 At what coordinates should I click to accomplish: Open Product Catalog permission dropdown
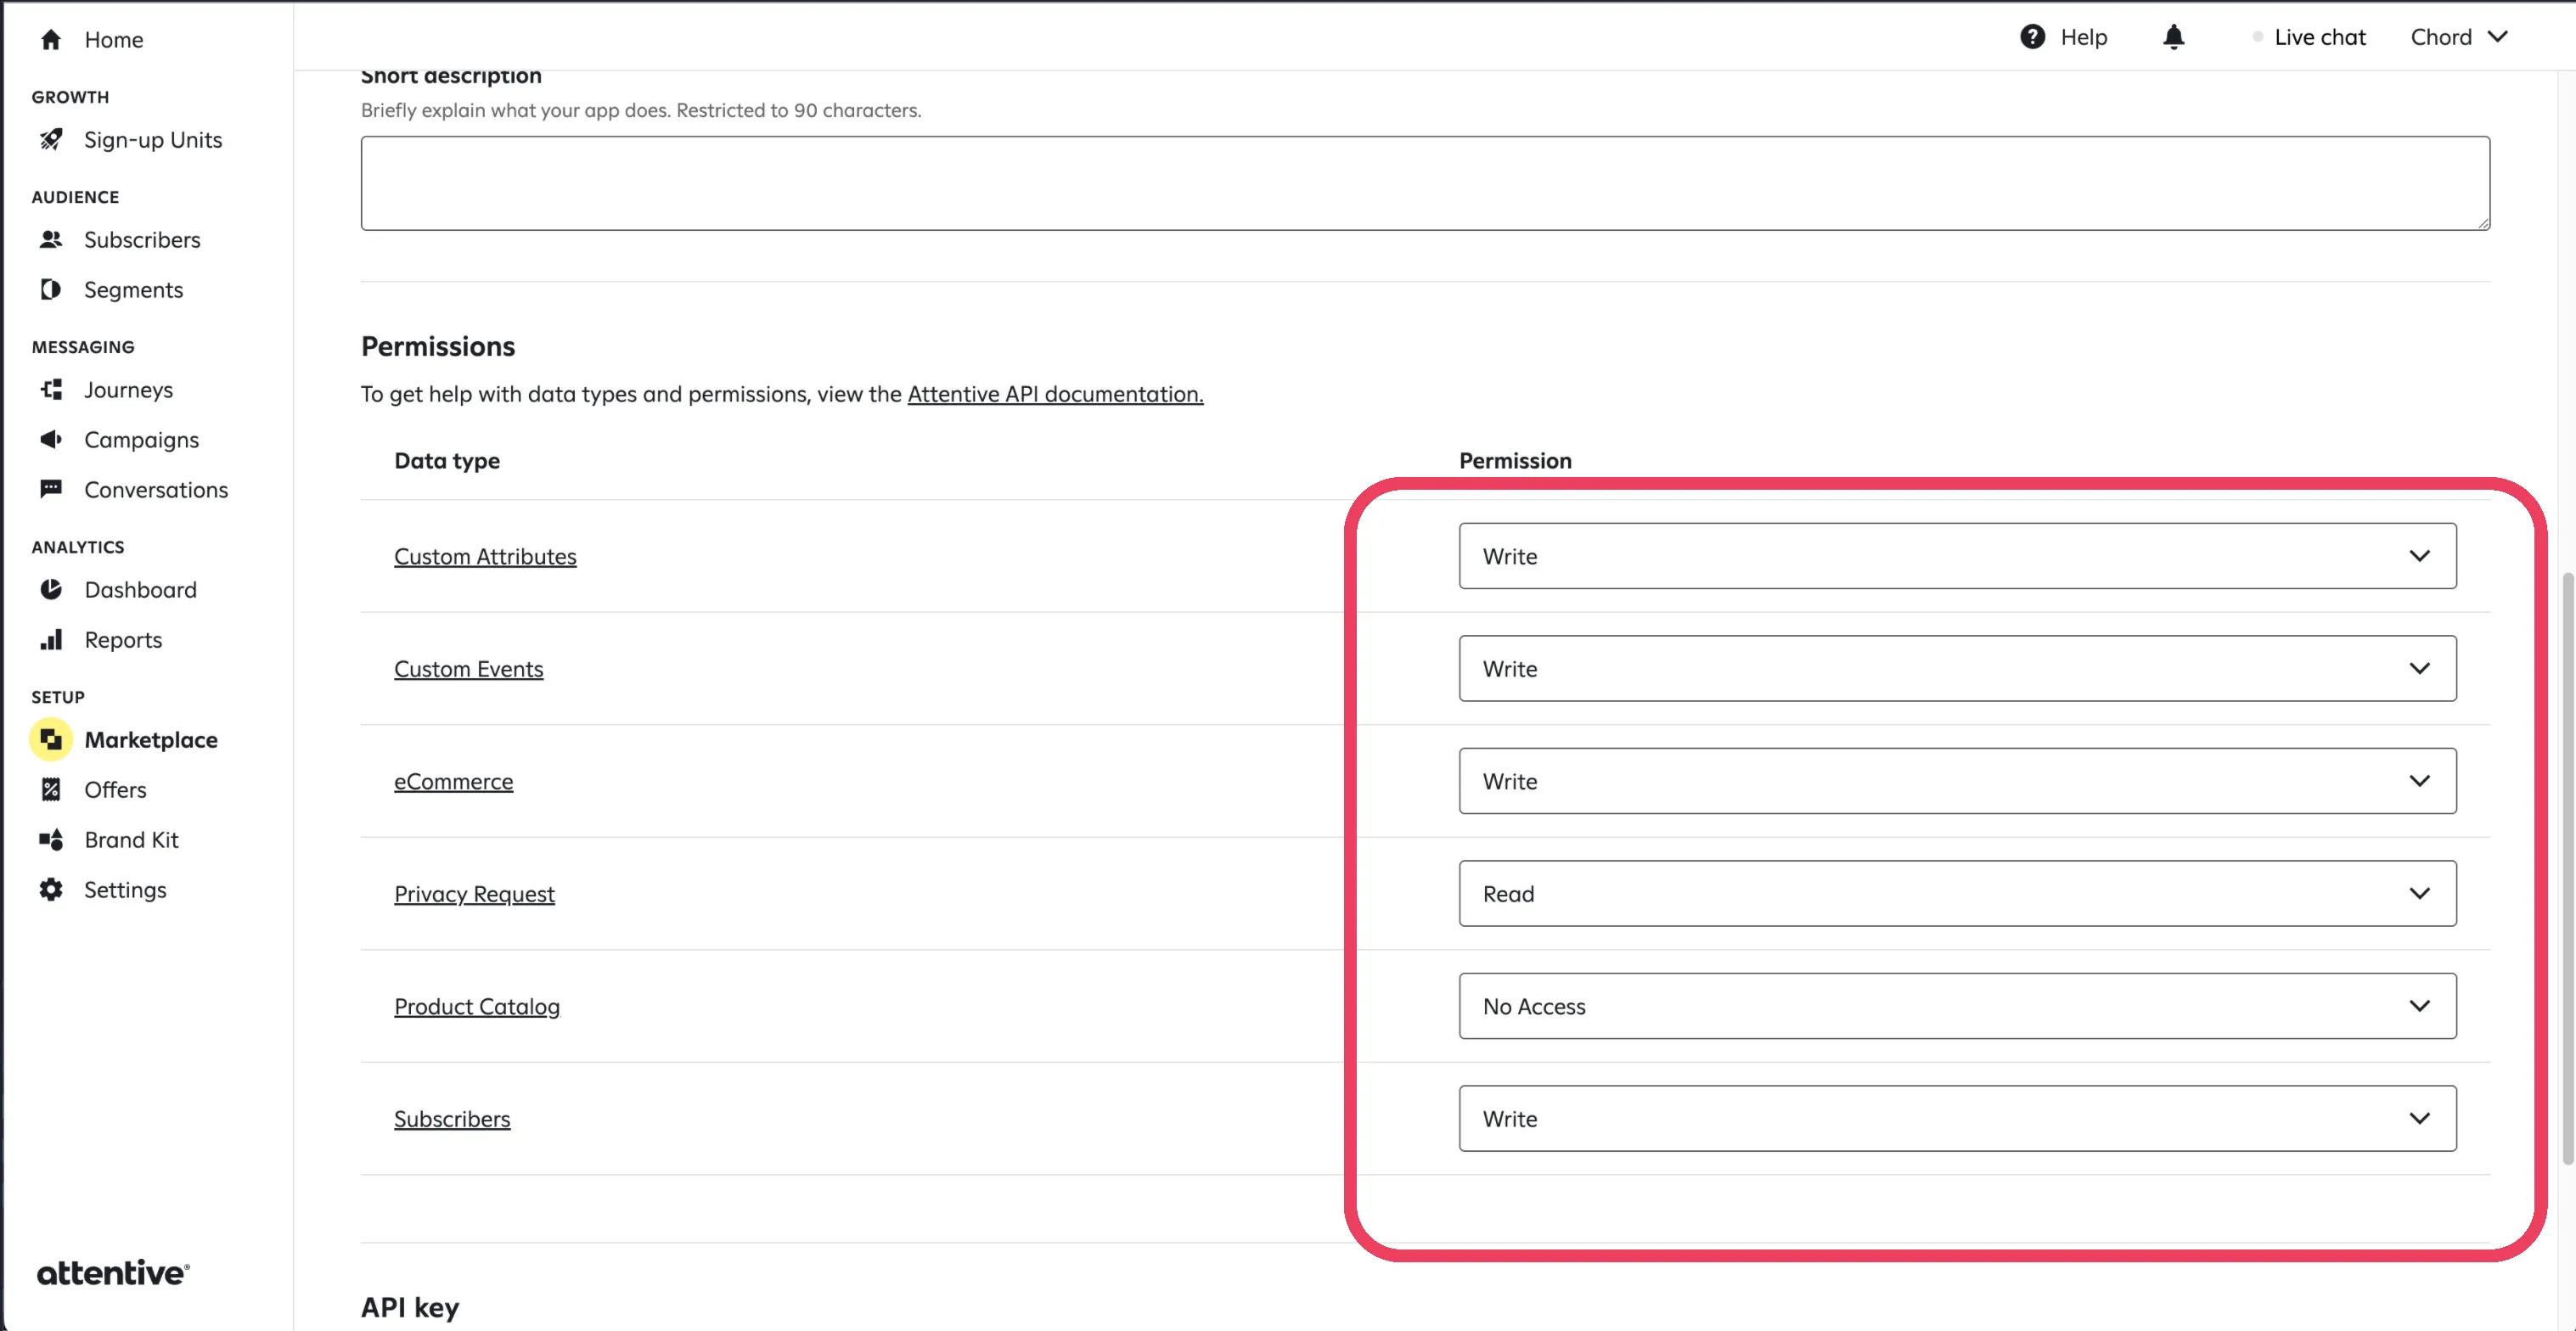tap(1957, 1006)
